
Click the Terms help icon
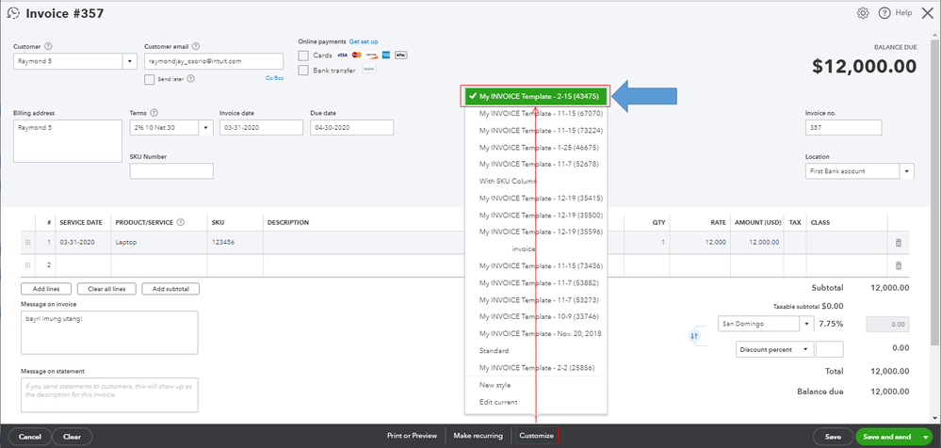coord(154,113)
